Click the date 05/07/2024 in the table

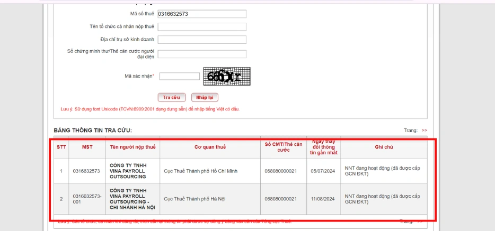[323, 171]
